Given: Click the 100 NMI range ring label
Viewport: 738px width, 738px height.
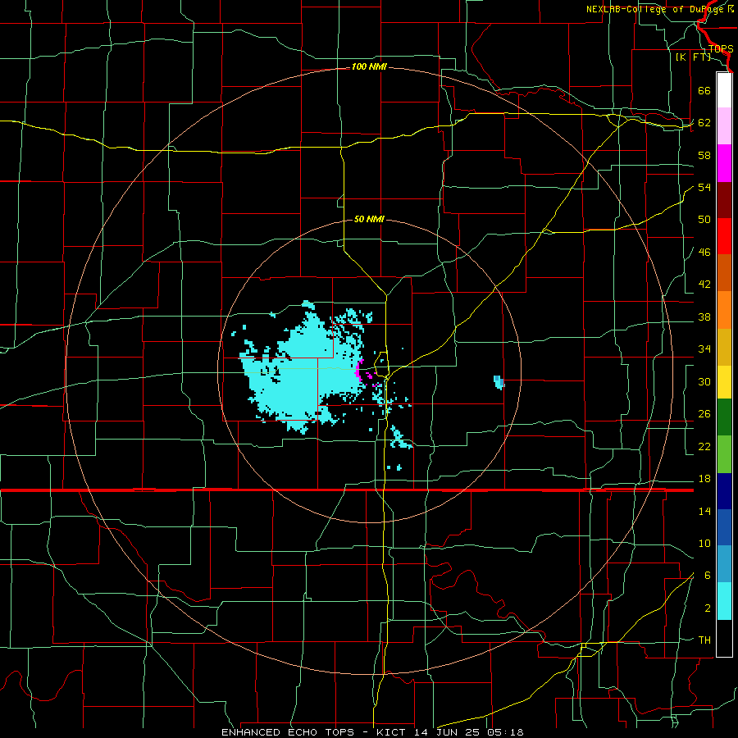Looking at the screenshot, I should coord(369,67).
